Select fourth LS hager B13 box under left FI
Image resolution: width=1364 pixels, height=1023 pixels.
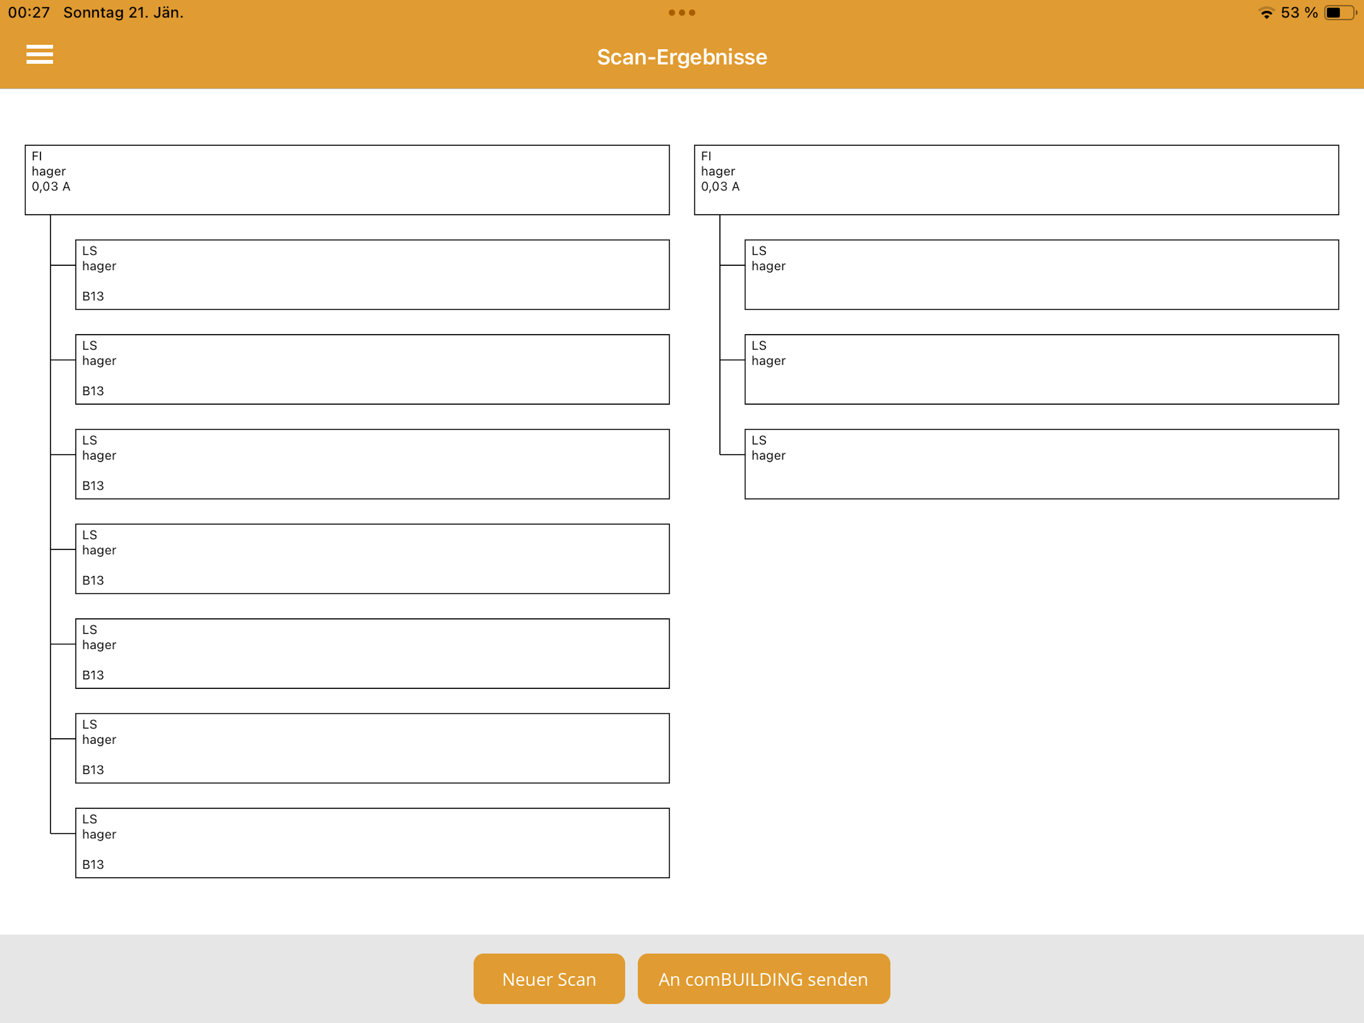click(372, 559)
